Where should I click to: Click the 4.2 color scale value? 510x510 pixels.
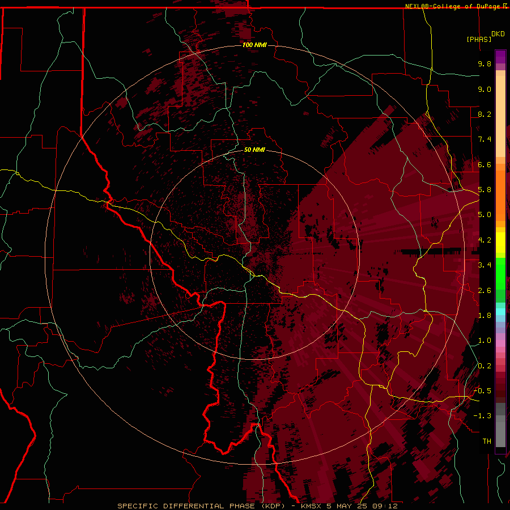484,240
